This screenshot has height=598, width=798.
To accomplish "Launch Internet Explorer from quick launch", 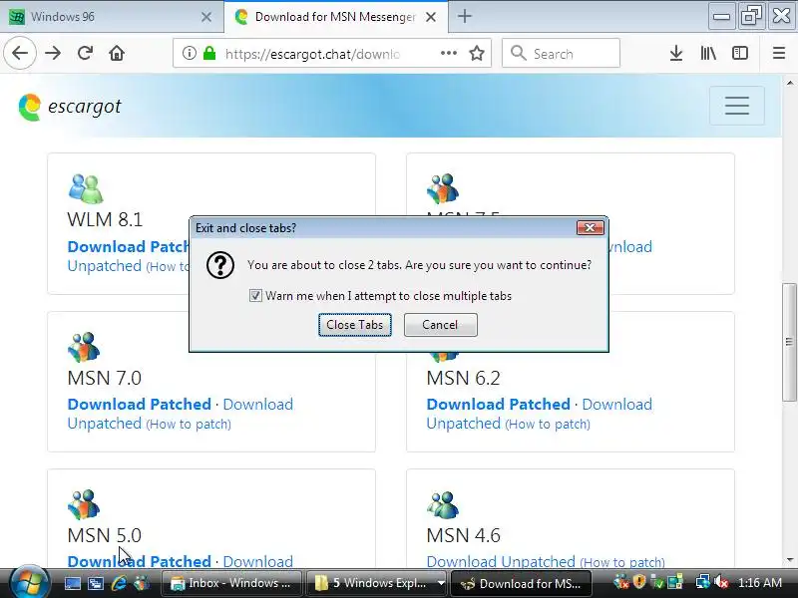I will coord(119,583).
